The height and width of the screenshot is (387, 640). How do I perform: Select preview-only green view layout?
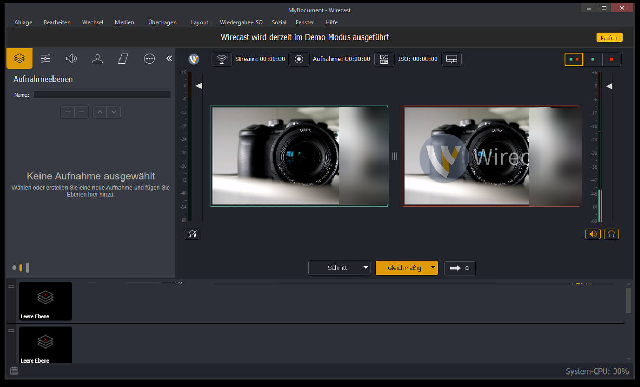(x=593, y=59)
